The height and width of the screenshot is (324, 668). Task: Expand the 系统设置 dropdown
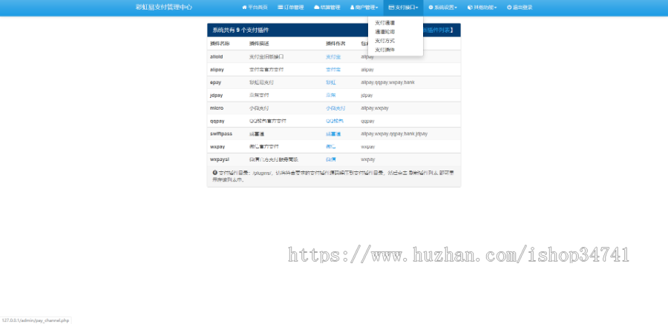(442, 7)
